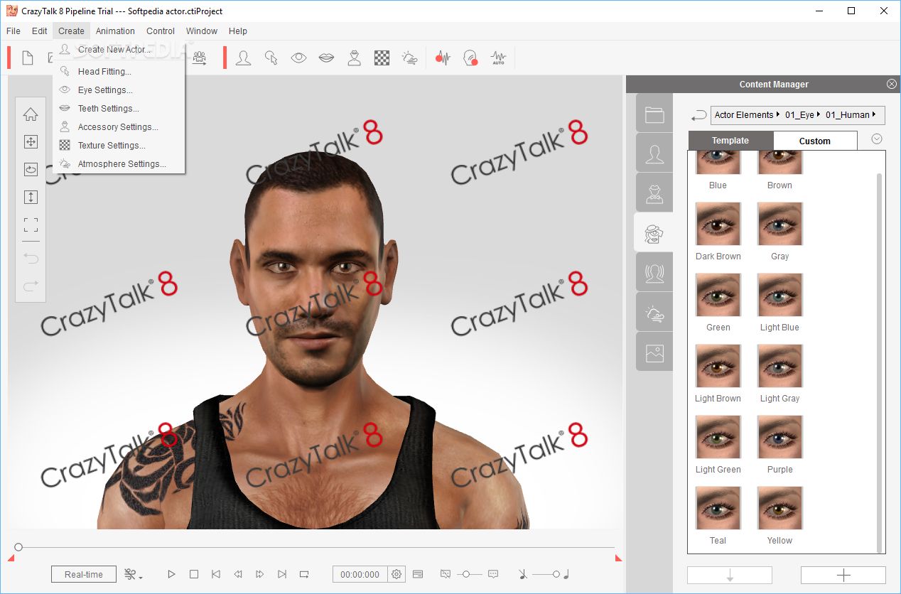The image size is (901, 594).
Task: Select the Rotate camera tool
Action: [31, 170]
